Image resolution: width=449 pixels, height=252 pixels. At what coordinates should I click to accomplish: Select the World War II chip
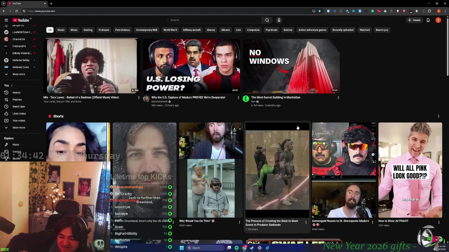pyautogui.click(x=170, y=30)
